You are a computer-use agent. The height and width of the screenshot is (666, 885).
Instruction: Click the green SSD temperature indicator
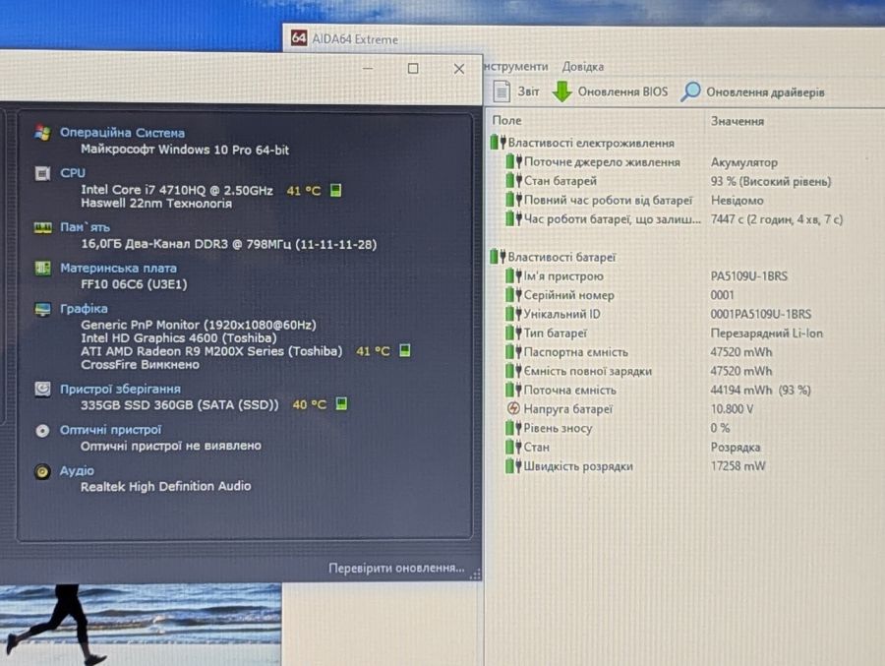point(341,404)
